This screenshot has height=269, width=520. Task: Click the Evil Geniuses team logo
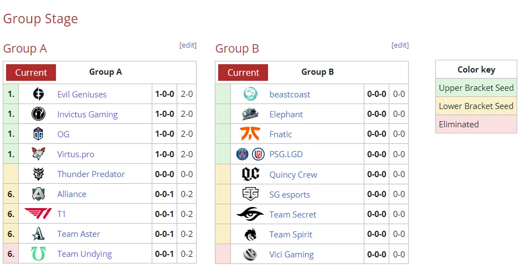[38, 94]
